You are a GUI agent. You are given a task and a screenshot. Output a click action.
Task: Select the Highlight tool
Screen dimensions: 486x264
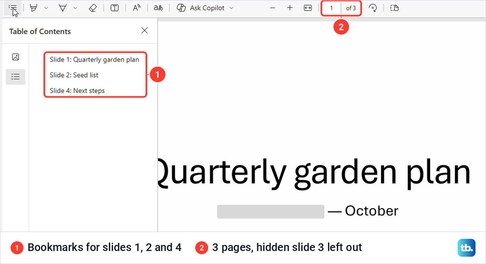(34, 8)
